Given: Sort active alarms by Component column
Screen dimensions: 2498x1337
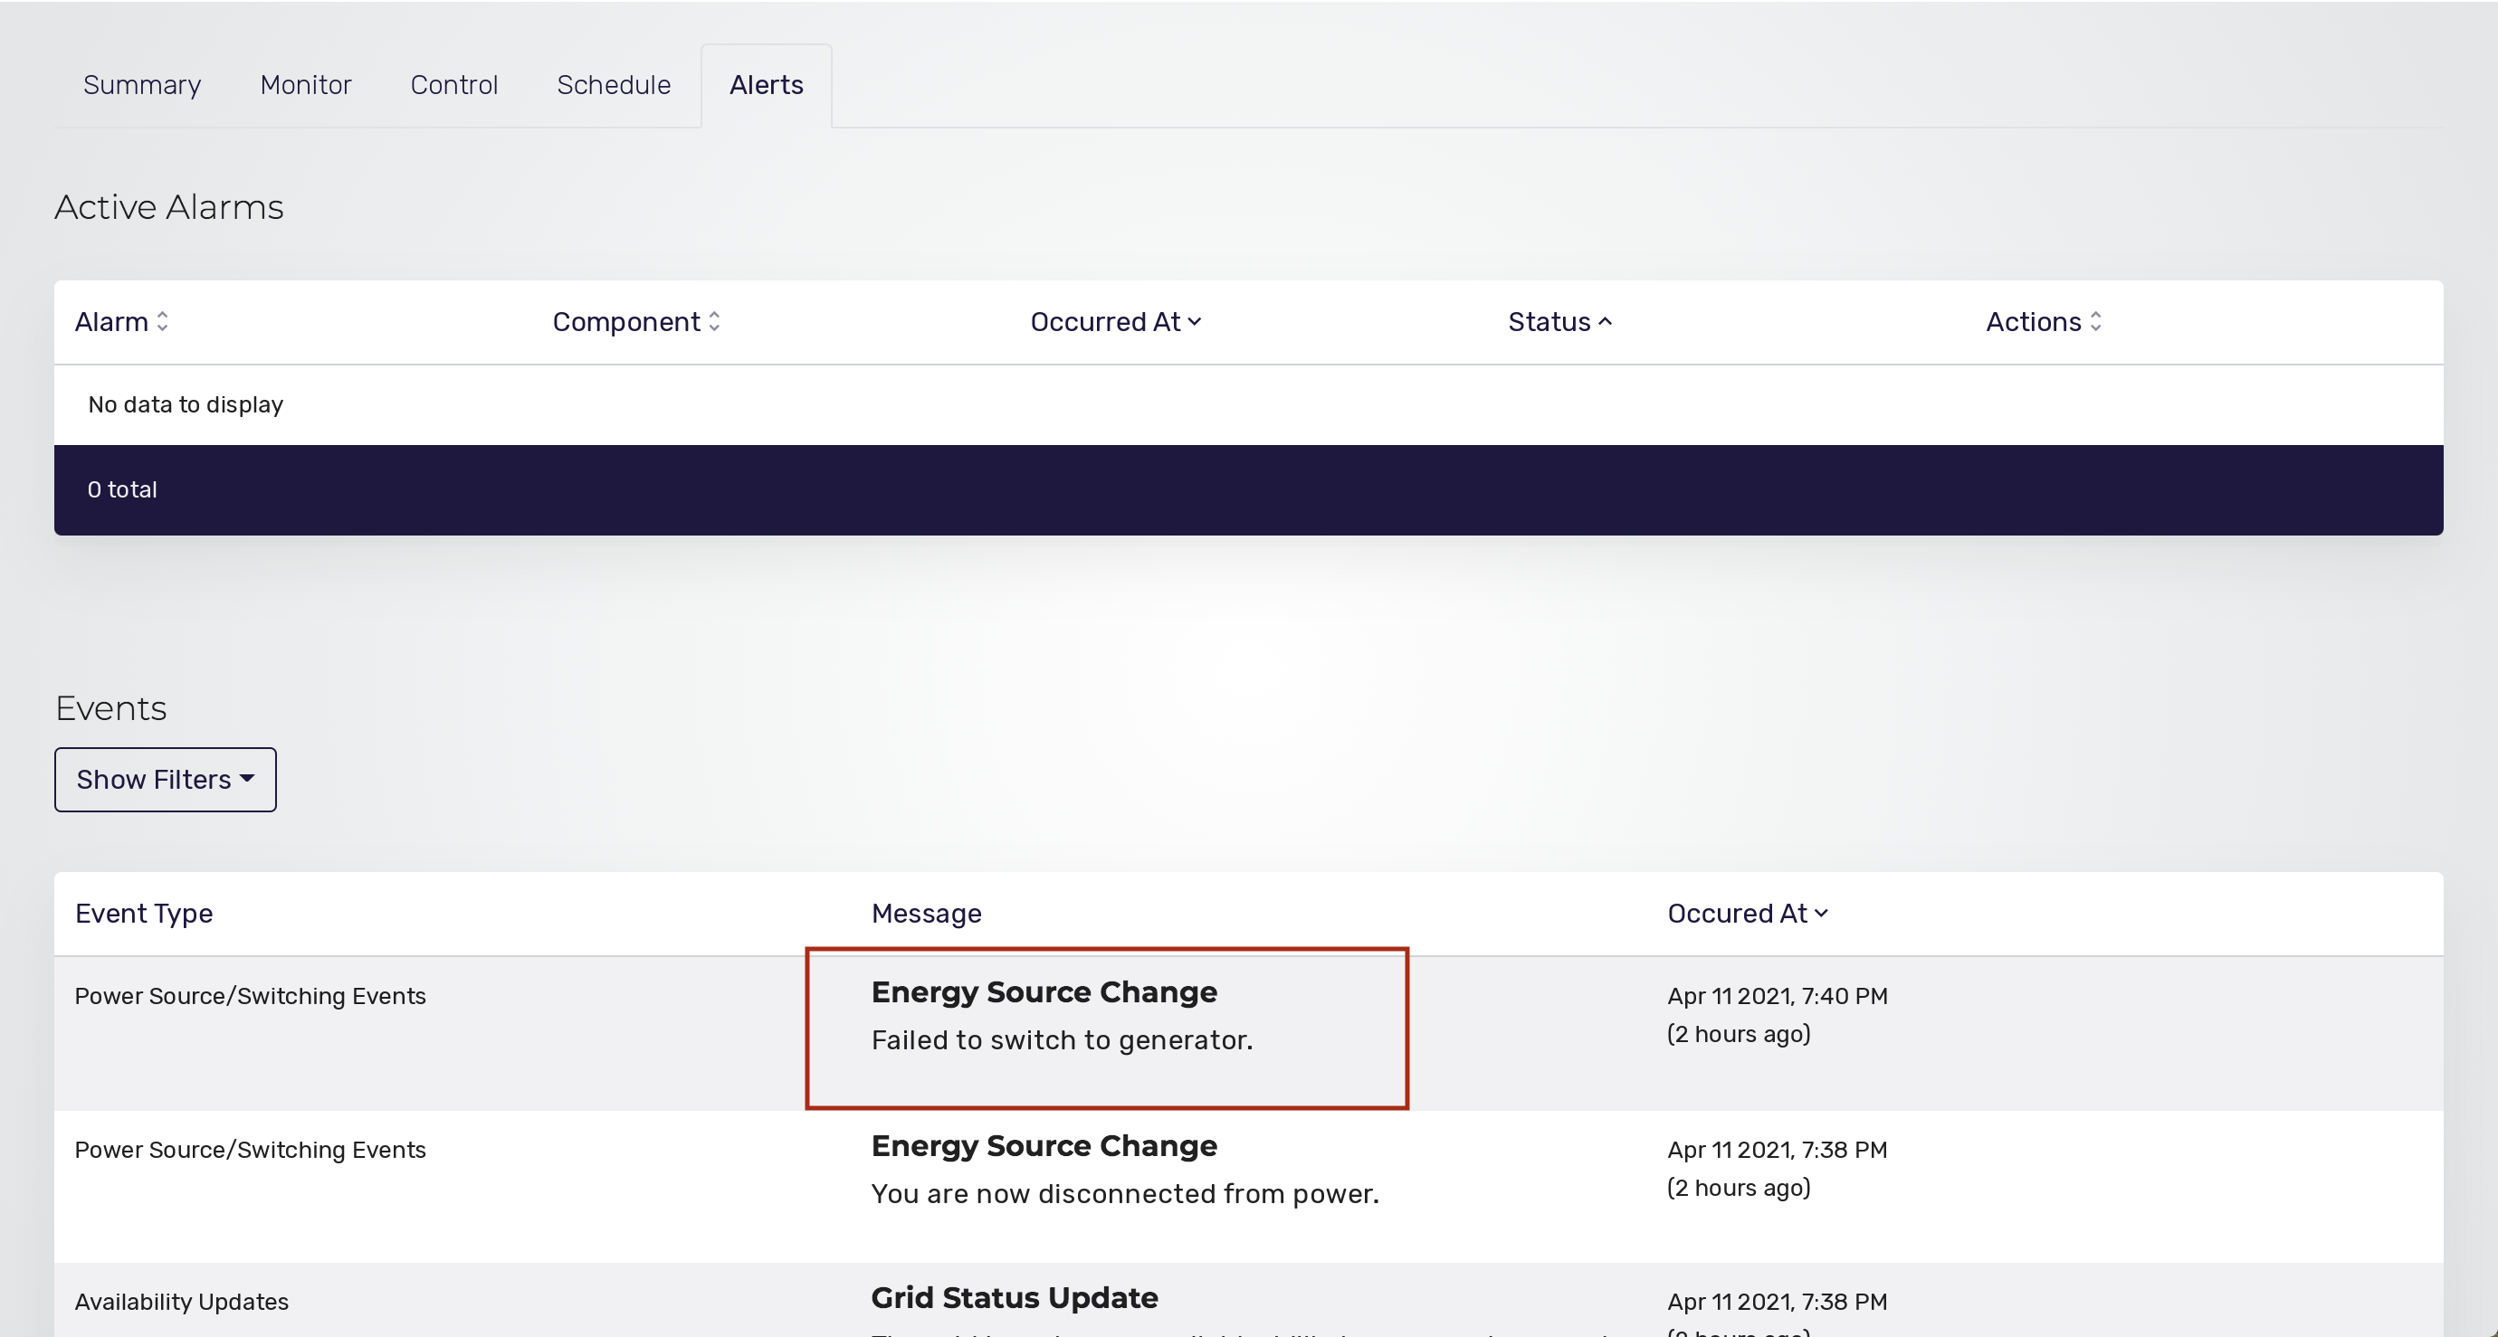Looking at the screenshot, I should 636,322.
